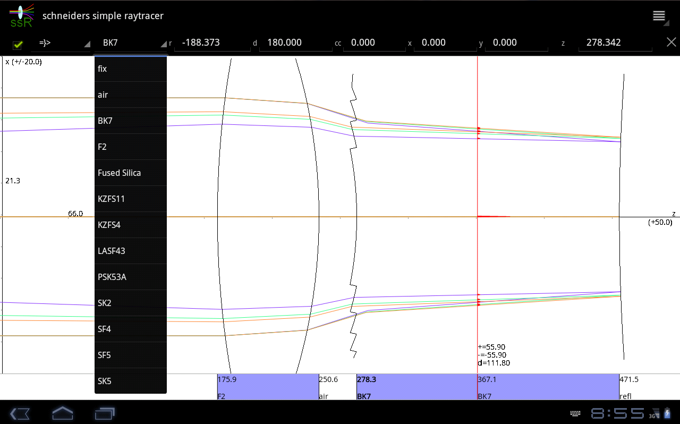
Task: Select F2 surface segment at 175.9
Action: [268, 387]
